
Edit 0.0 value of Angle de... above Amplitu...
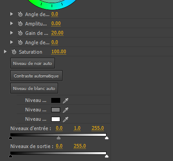coord(54,14)
